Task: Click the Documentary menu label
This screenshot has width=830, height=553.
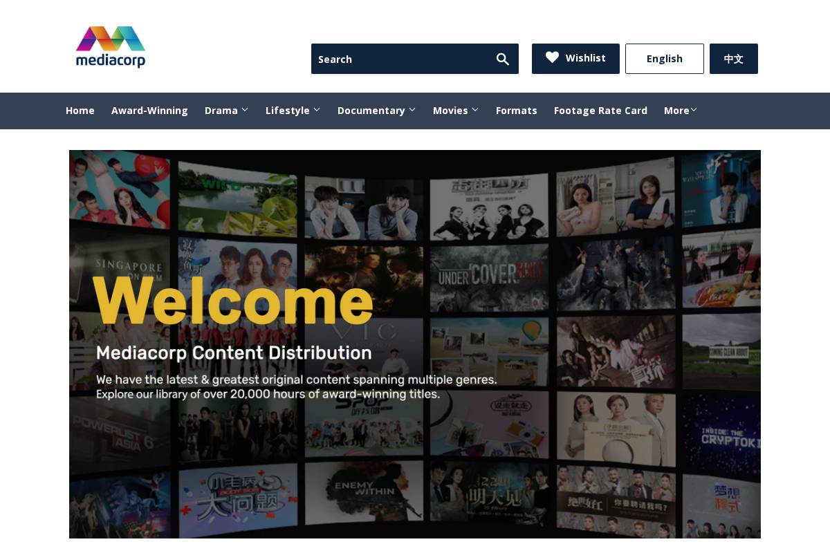Action: click(371, 111)
